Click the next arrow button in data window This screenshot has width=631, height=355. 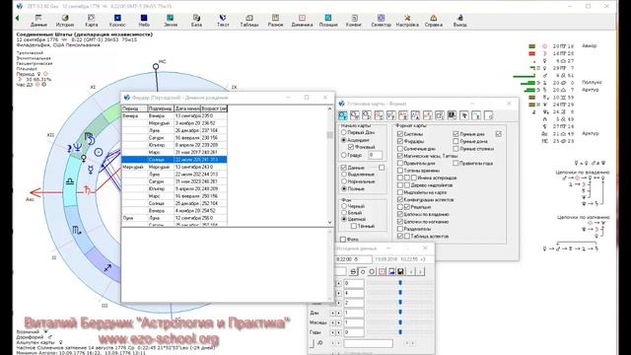[x=420, y=272]
